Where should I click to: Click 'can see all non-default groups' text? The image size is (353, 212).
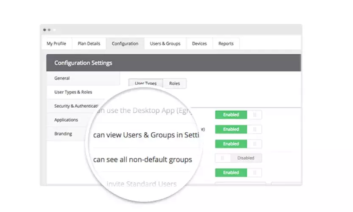coord(143,159)
